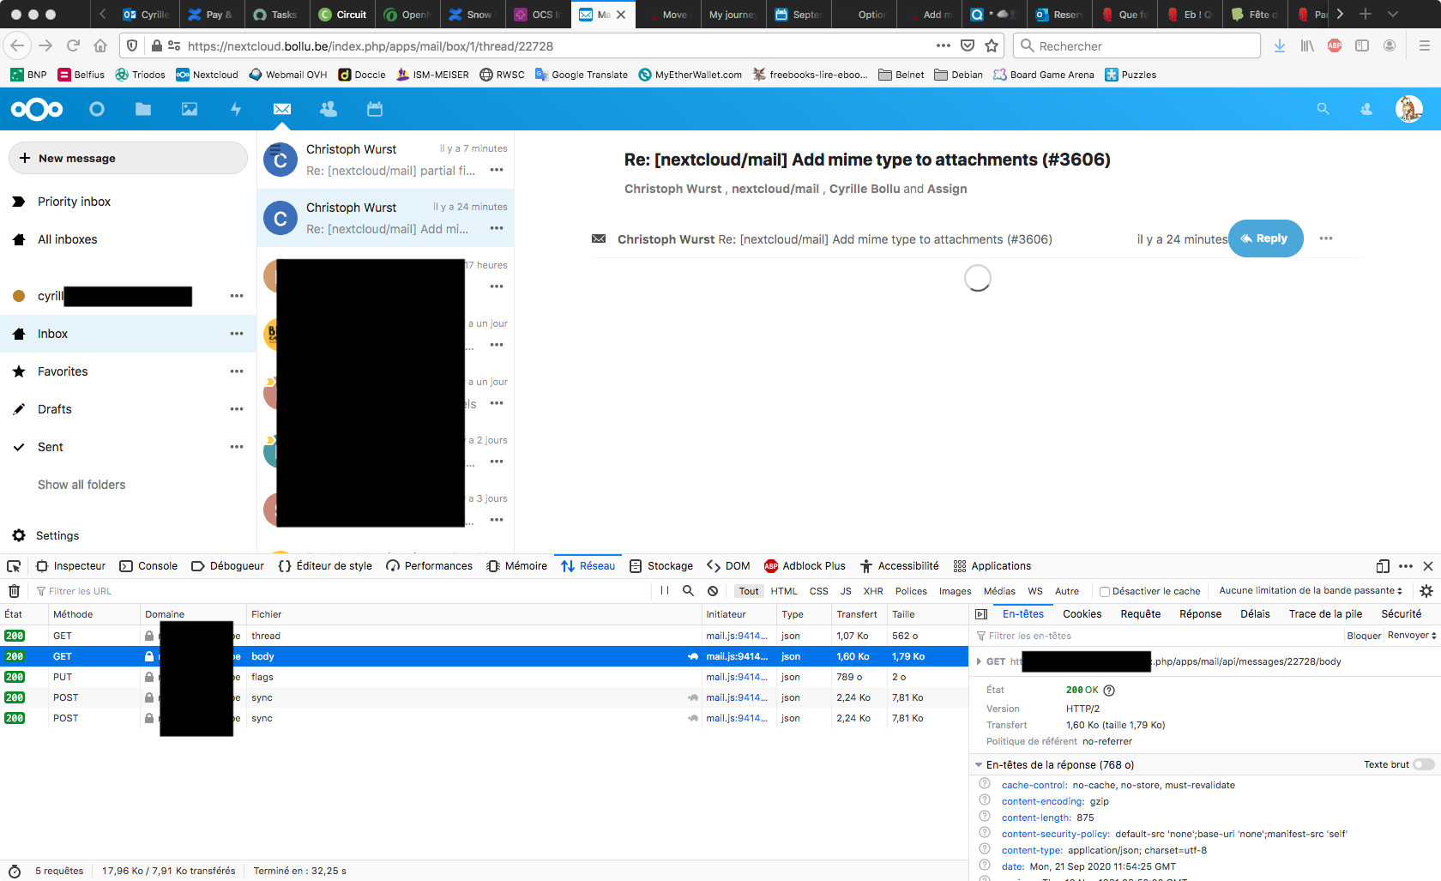Select the XHR filter in the network panel
This screenshot has width=1441, height=881.
[872, 590]
